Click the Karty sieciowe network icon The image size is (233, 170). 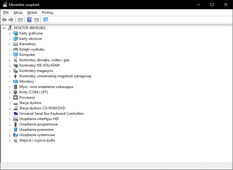[16, 39]
